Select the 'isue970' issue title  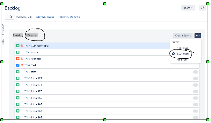pos(38,91)
